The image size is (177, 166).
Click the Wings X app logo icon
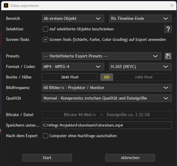point(6,5)
